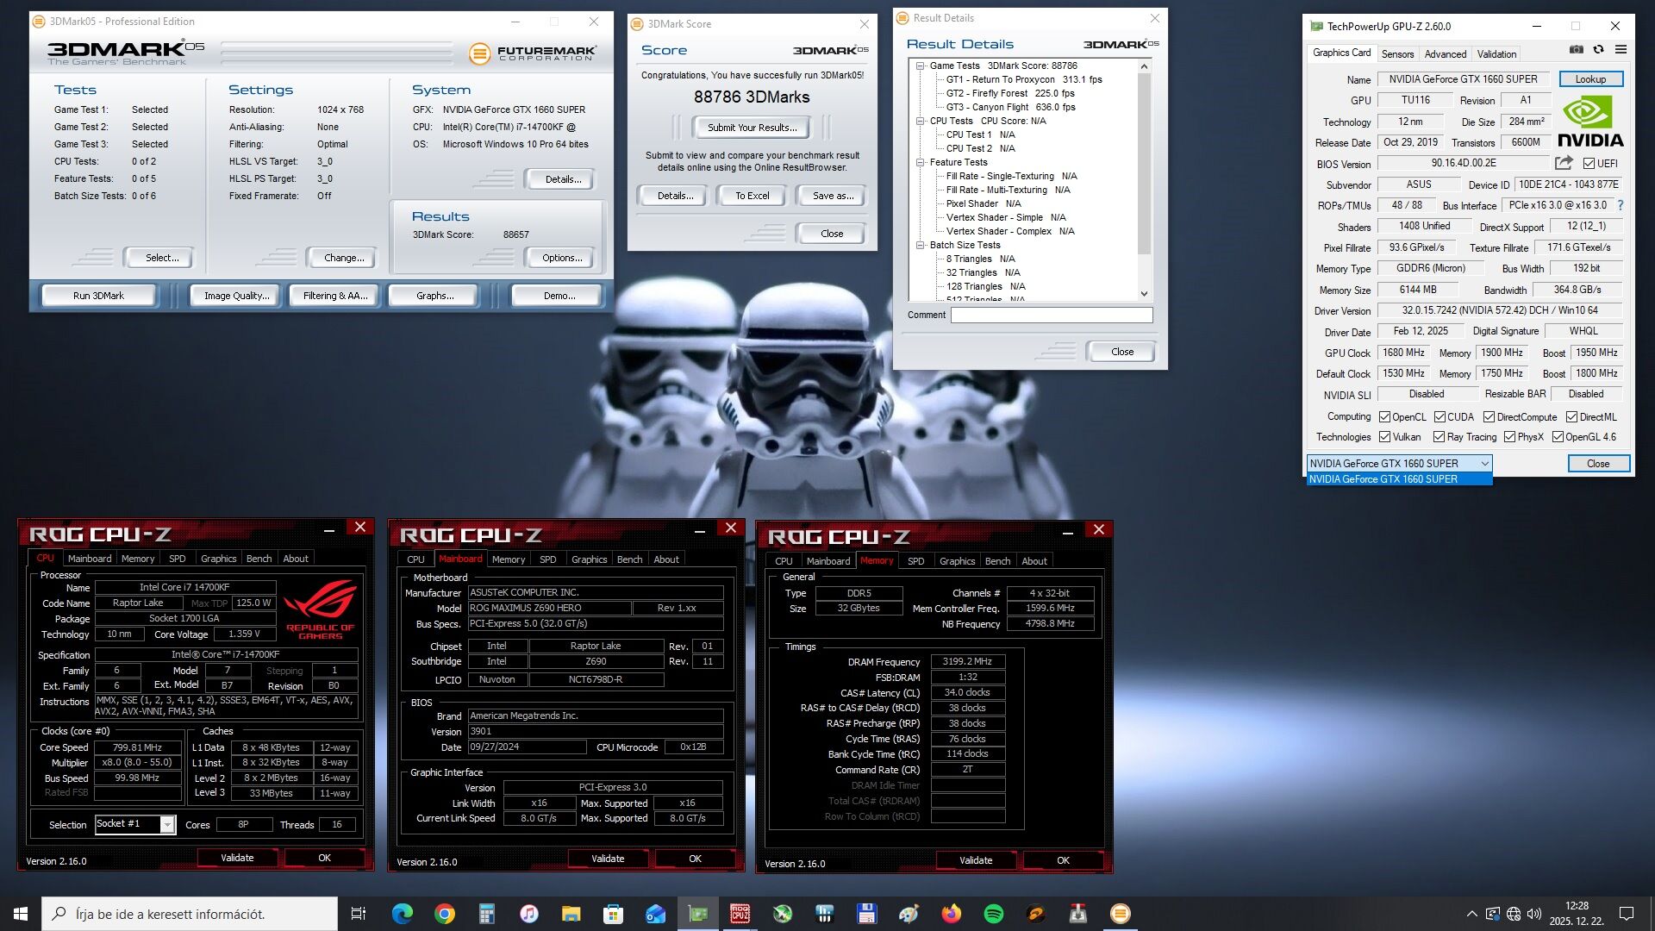The width and height of the screenshot is (1655, 931).
Task: Open the GPU-Z hamburger menu
Action: point(1621,50)
